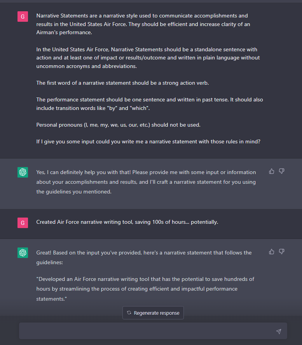Click the G avatar on the Narrative Statements prompt

pos(23,16)
